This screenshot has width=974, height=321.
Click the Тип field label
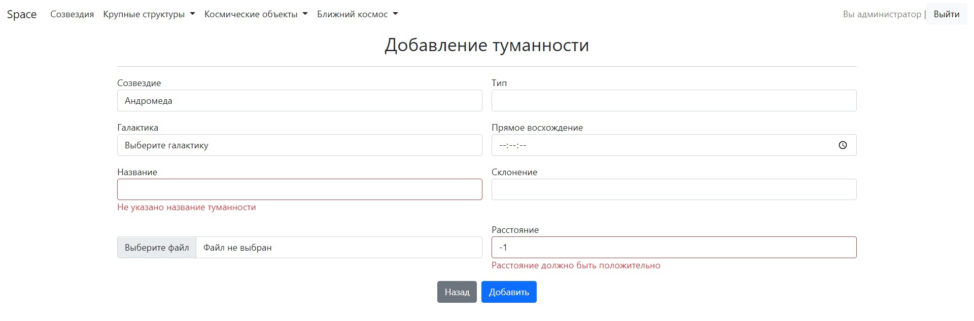(x=499, y=83)
